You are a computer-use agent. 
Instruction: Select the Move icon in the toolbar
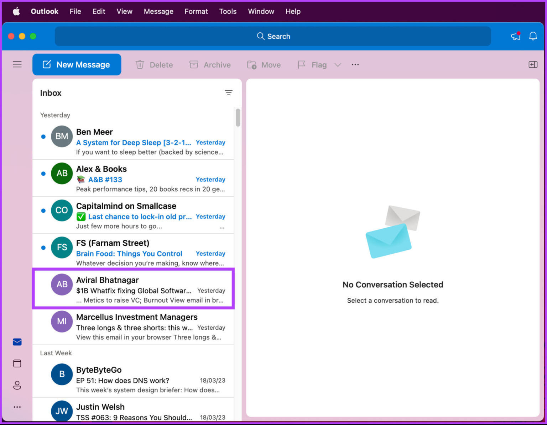[264, 64]
